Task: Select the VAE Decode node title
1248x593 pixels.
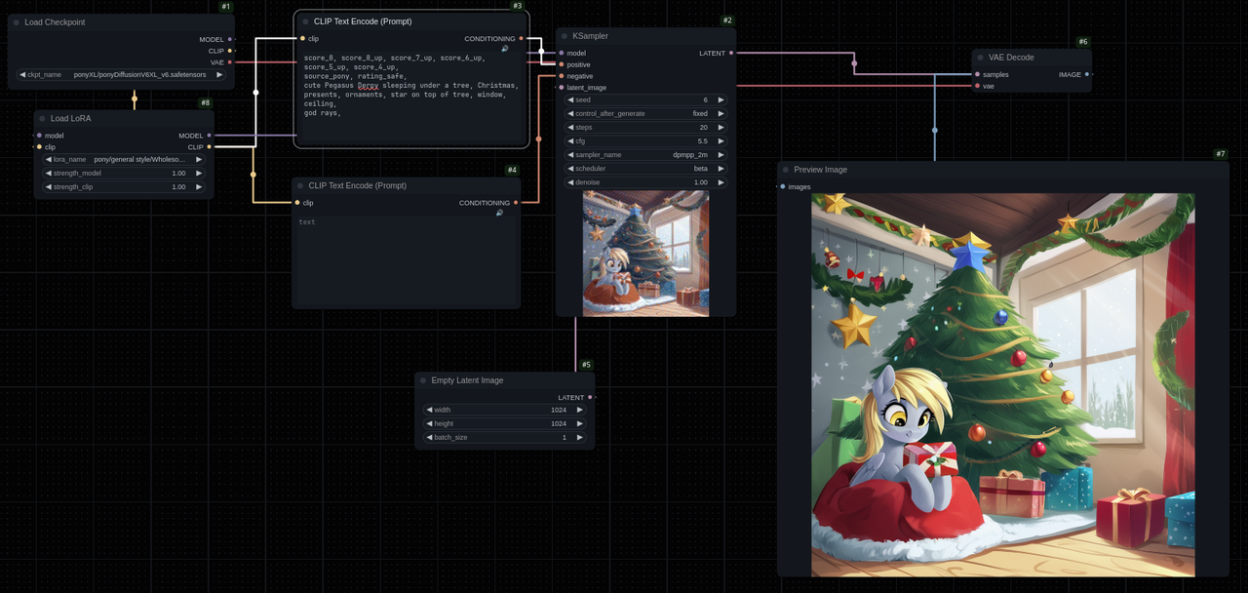Action: tap(1011, 58)
